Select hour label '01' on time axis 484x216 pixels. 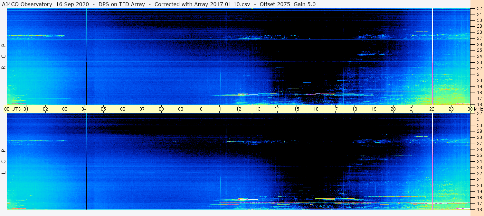(x=26, y=109)
